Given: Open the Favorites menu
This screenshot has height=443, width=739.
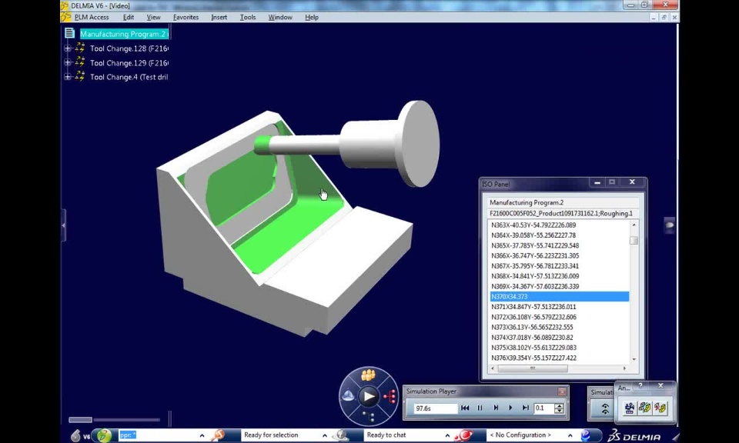Looking at the screenshot, I should click(186, 17).
